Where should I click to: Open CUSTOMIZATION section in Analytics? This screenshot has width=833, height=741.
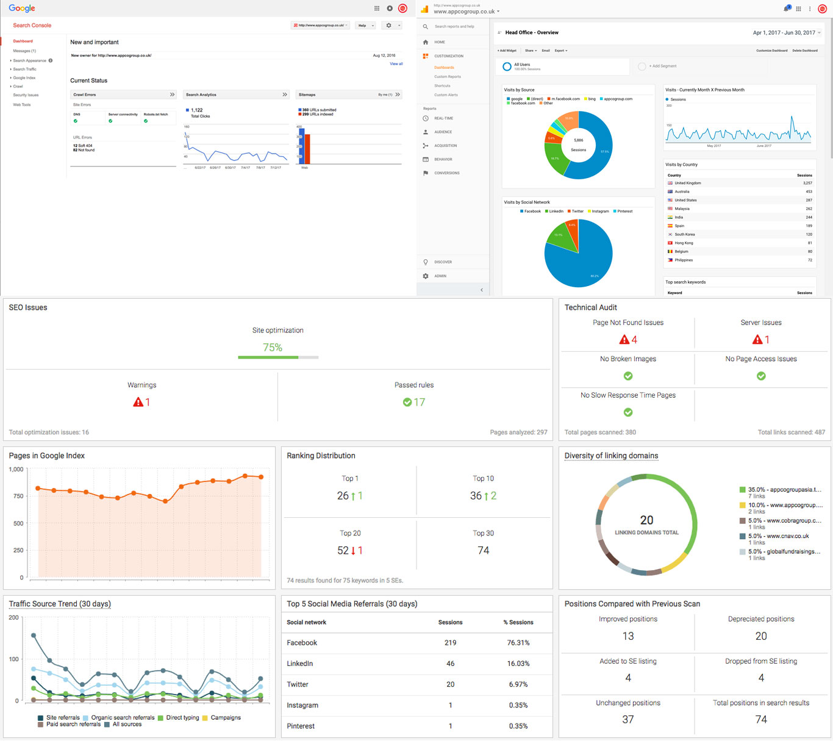[449, 56]
